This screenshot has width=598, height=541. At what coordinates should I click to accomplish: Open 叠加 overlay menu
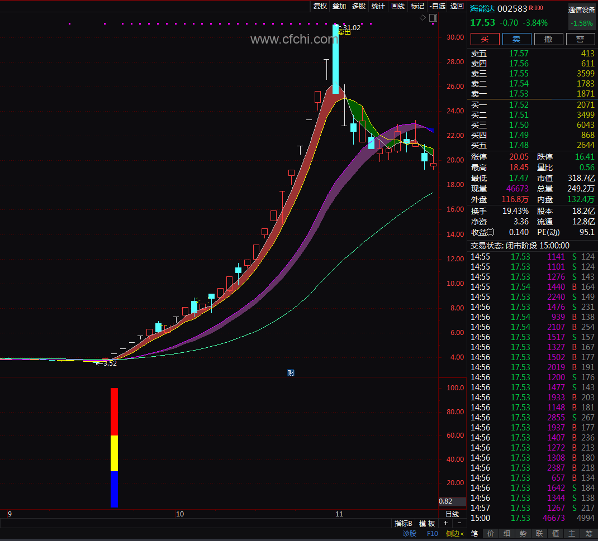[339, 6]
